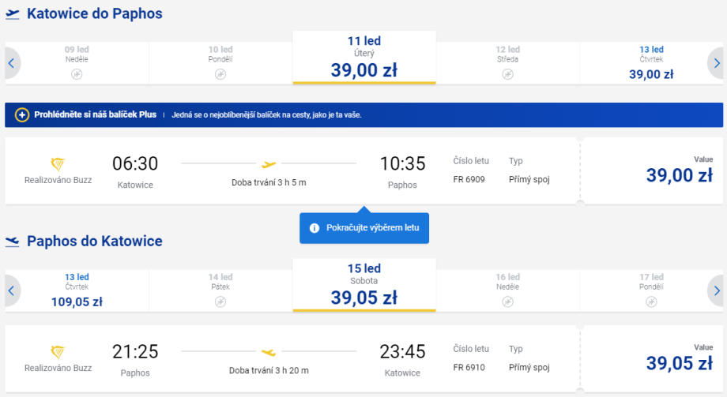727x397 pixels.
Task: Click the info icon in Pokračujte výběrem letu tooltip
Action: coord(315,228)
